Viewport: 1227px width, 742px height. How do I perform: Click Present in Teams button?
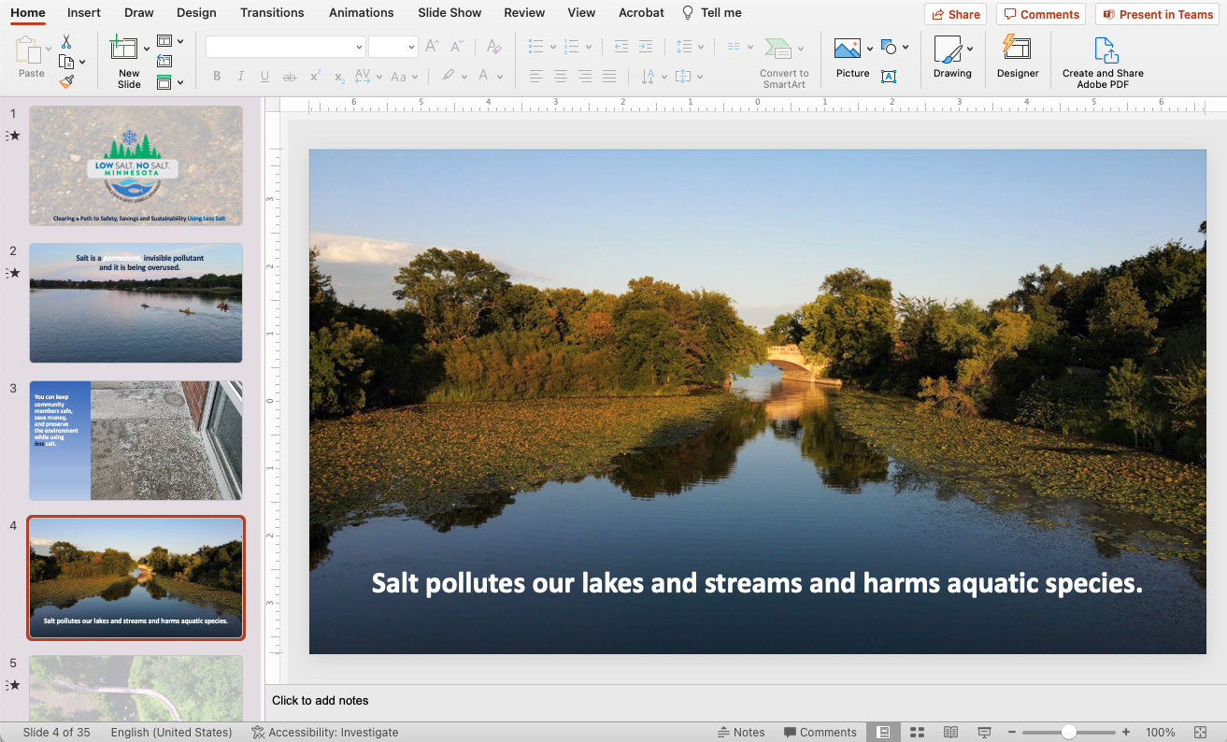click(1156, 14)
